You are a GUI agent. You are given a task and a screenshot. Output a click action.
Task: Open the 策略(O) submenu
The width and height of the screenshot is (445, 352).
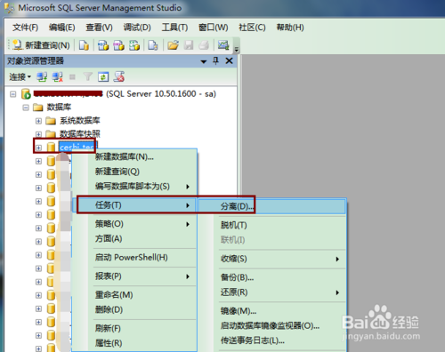pos(134,224)
